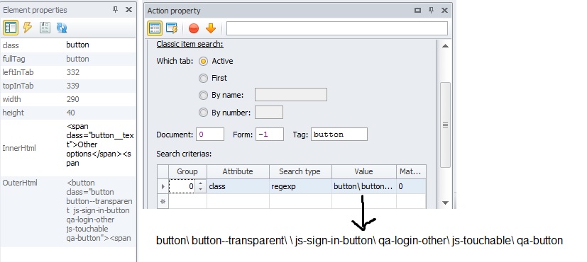Click second view icon in Action property toolbar
Image resolution: width=587 pixels, height=262 pixels.
172,28
